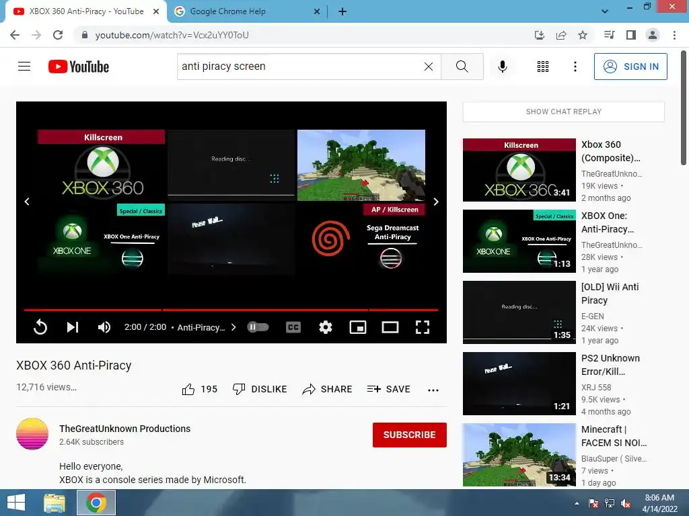Select Sega Dreamcast Anti-Piracy end-screen card
Screen dimensions: 689x516
(361, 239)
